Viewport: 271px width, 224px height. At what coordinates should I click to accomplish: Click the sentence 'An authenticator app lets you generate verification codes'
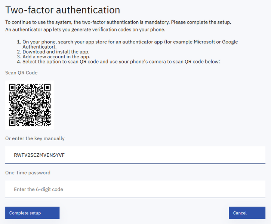85,30
